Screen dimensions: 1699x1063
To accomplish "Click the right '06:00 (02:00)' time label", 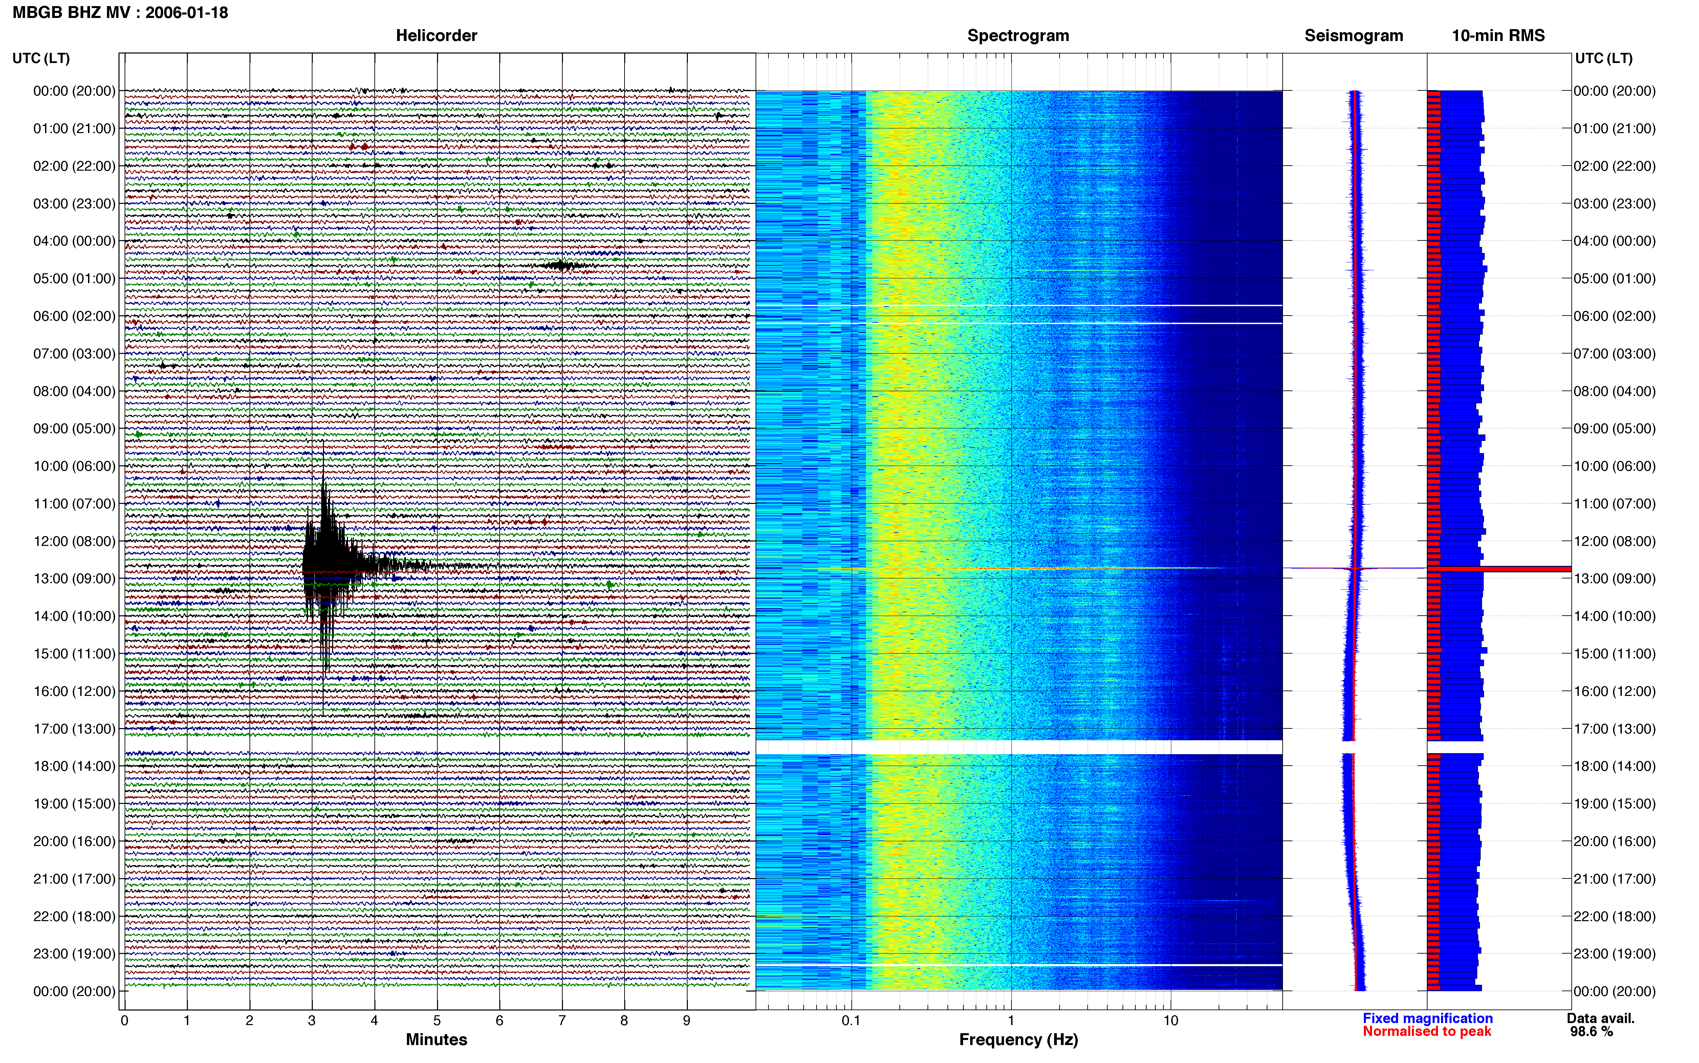I will pos(1615,316).
